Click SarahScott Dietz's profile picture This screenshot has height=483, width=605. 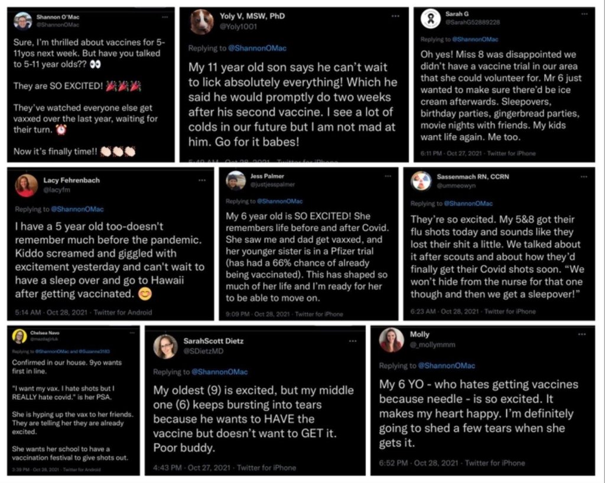165,347
